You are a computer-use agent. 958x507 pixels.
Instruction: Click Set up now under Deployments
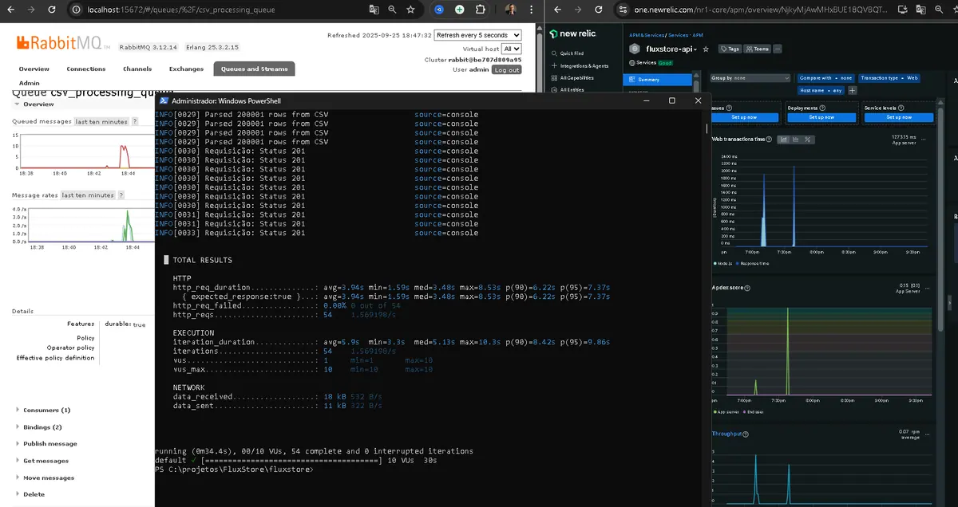coord(821,117)
